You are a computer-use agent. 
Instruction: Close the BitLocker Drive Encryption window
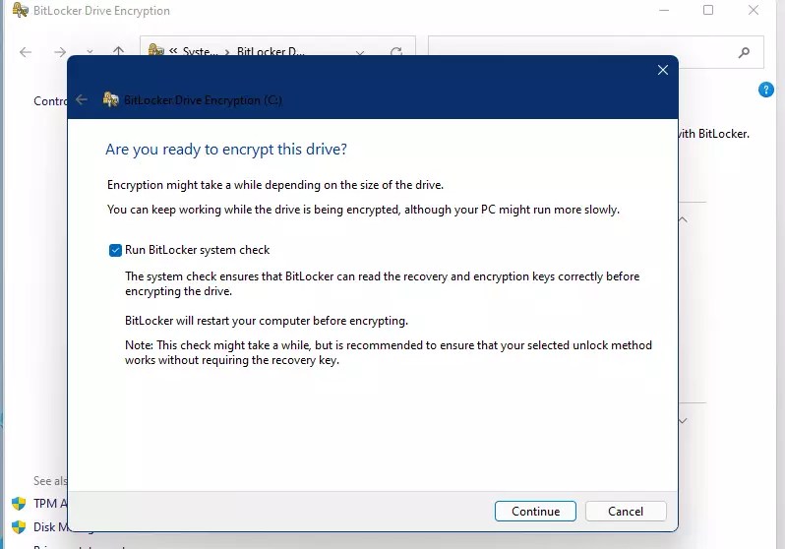click(x=753, y=10)
